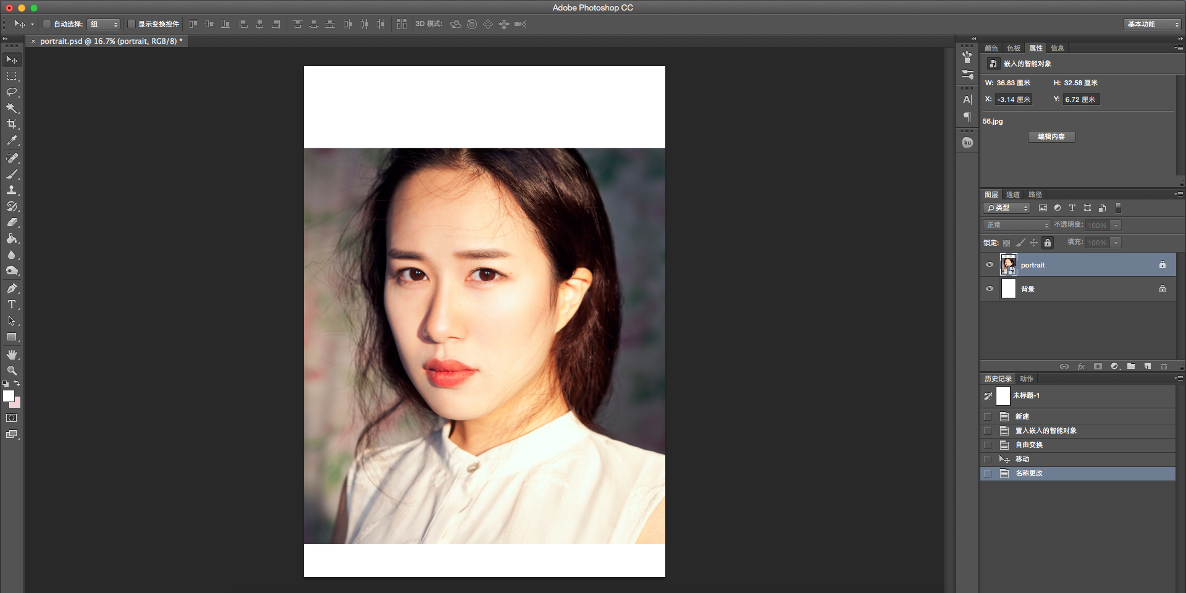The image size is (1186, 593).
Task: Select the Blur tool
Action: [12, 254]
